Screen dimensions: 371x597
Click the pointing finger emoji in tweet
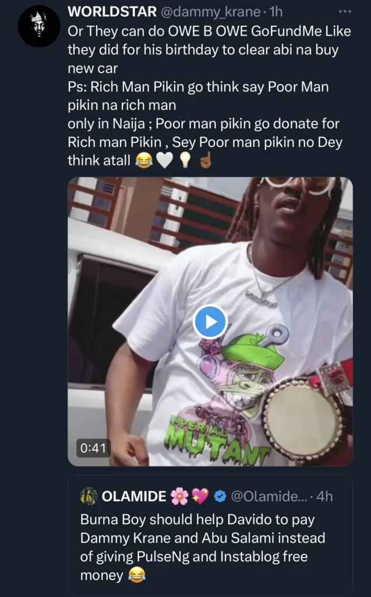(x=206, y=160)
